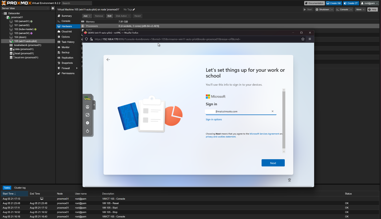The width and height of the screenshot is (381, 219).
Task: Click the sign-in pane vertical scrollbar
Action: (284, 120)
